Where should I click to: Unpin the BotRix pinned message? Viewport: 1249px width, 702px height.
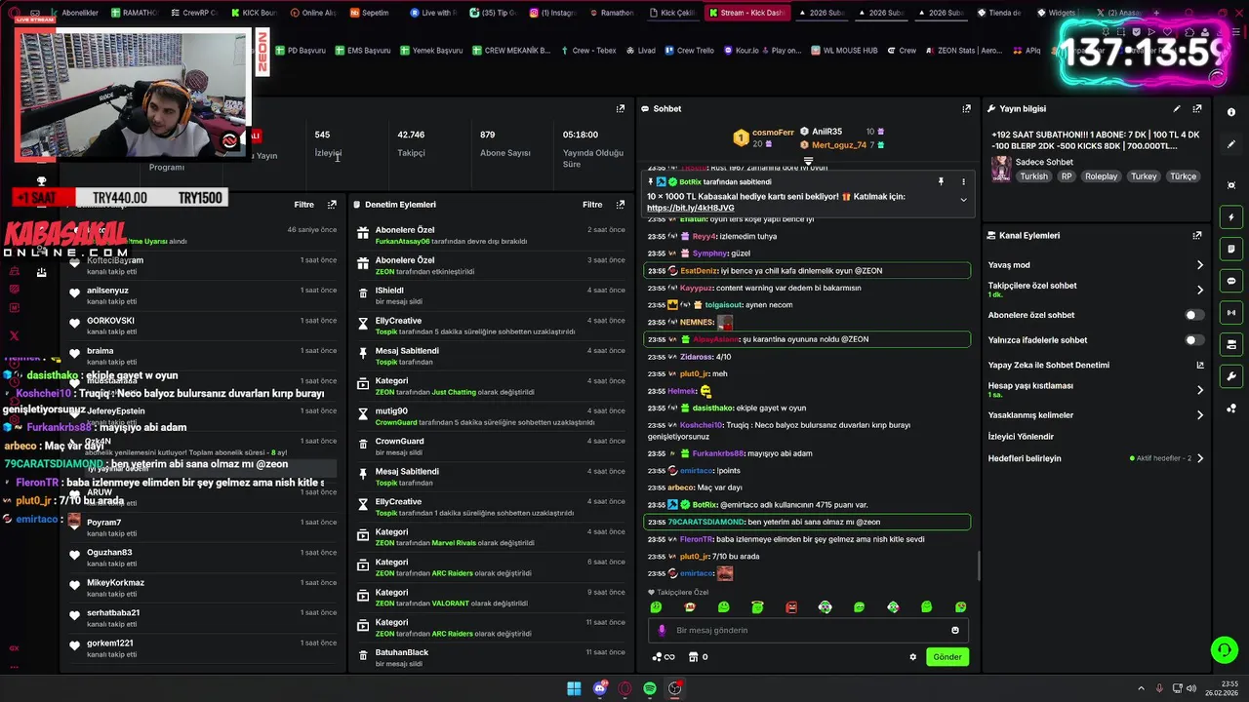941,181
